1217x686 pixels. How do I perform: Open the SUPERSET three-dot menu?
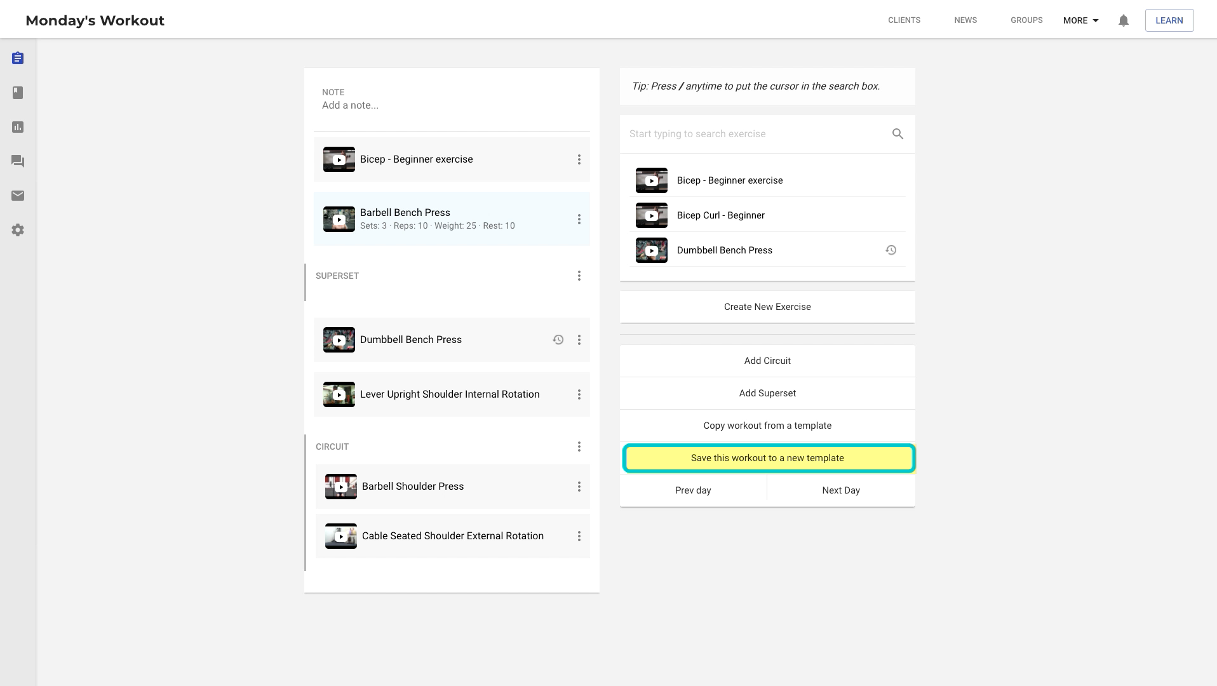(579, 276)
